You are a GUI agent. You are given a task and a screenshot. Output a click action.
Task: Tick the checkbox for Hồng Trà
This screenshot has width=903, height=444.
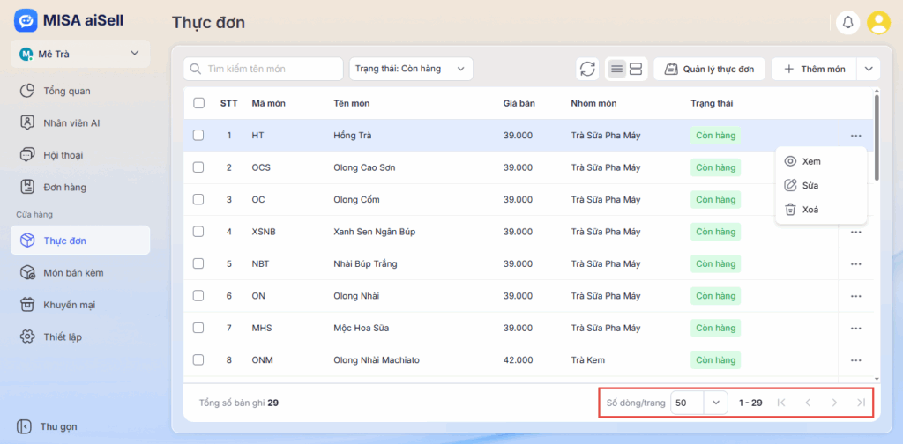tap(198, 136)
